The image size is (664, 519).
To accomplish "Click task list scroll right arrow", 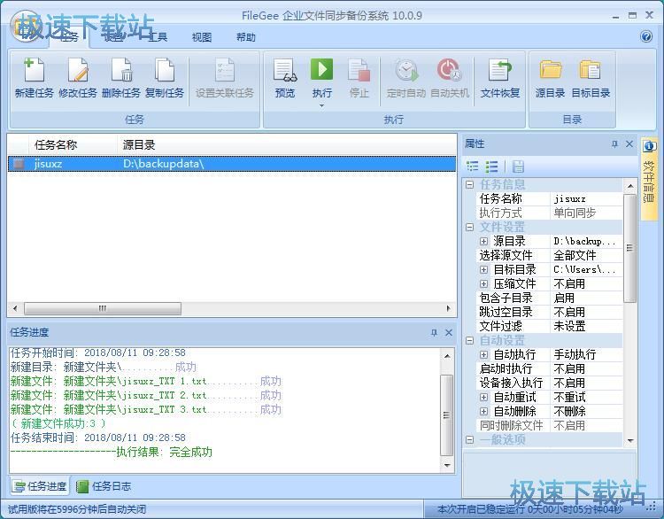I will point(449,308).
